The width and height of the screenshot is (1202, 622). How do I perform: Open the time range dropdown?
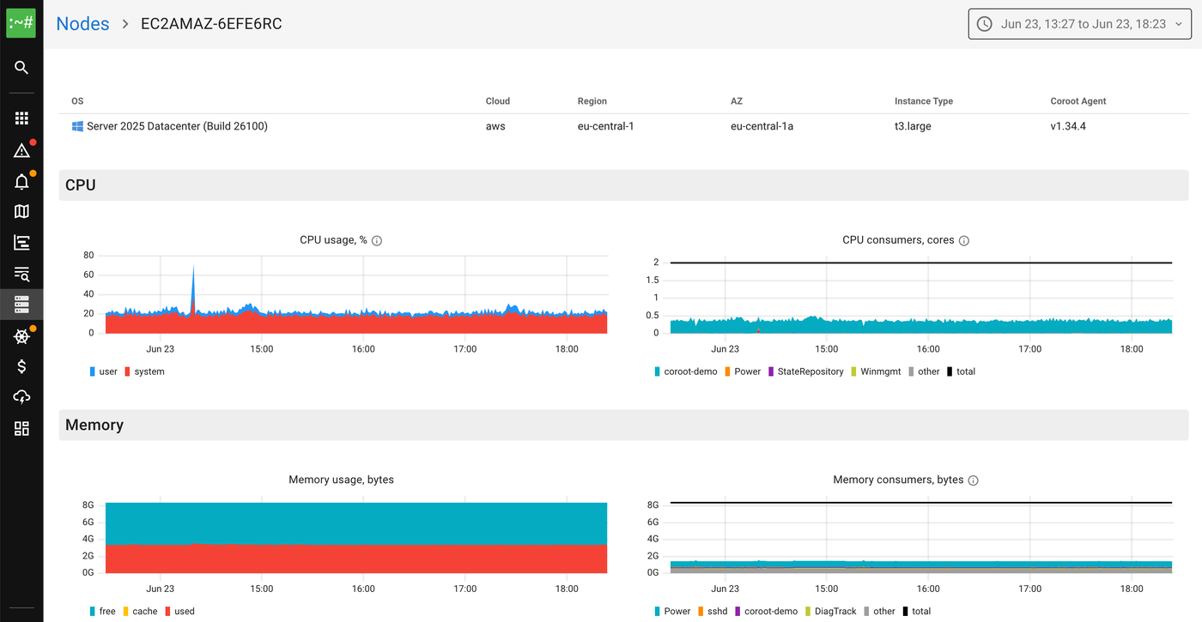pyautogui.click(x=1080, y=24)
